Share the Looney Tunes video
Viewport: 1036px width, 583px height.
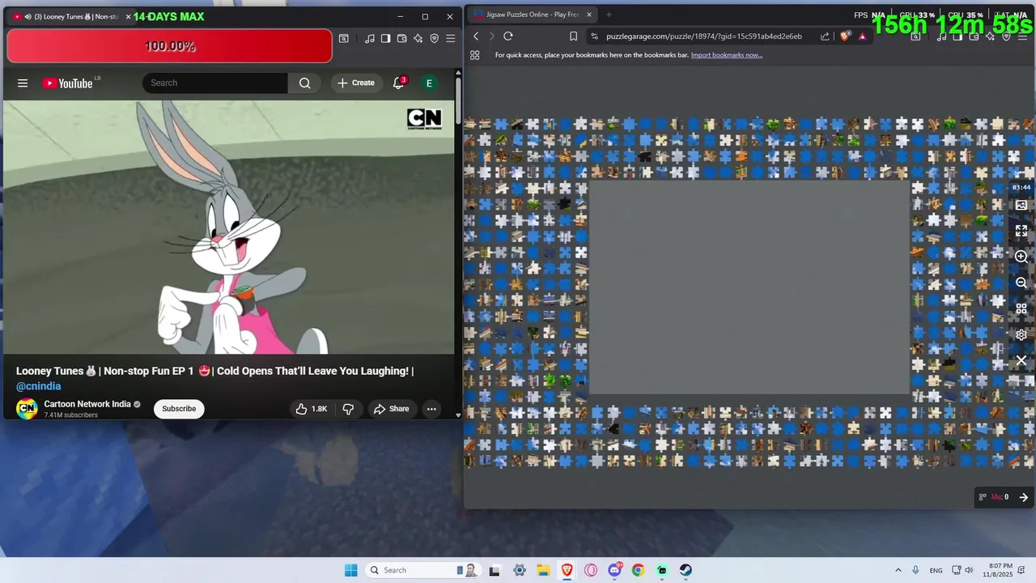tap(392, 409)
